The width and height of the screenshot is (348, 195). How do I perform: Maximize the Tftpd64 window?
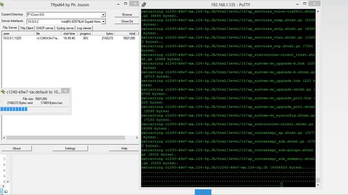[126, 4]
